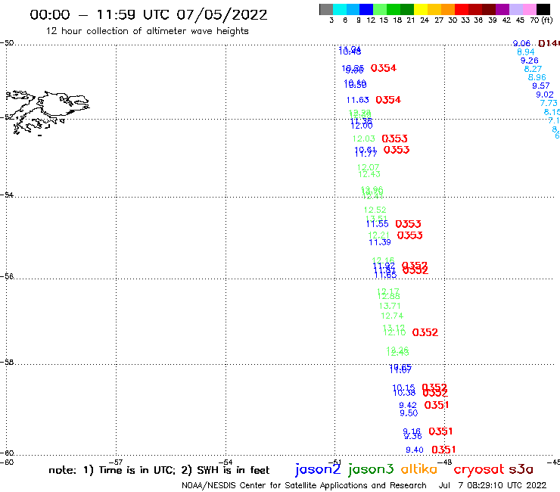560x492 pixels.
Task: Click the '11.55' wave height value
Action: click(x=377, y=224)
